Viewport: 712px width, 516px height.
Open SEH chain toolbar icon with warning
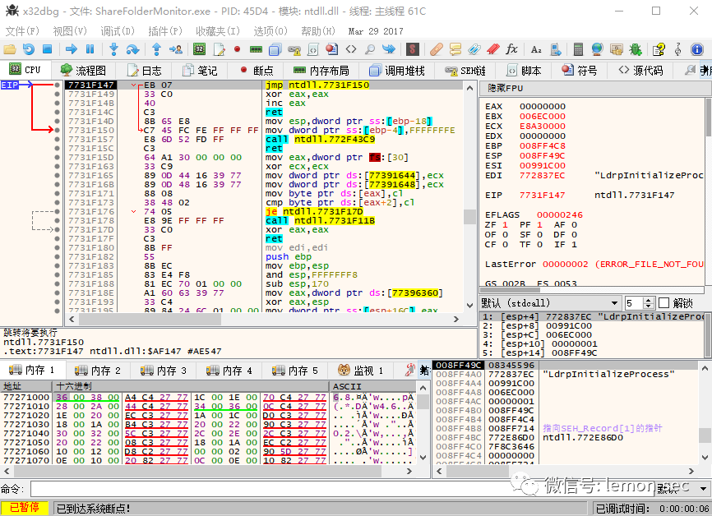click(x=294, y=49)
